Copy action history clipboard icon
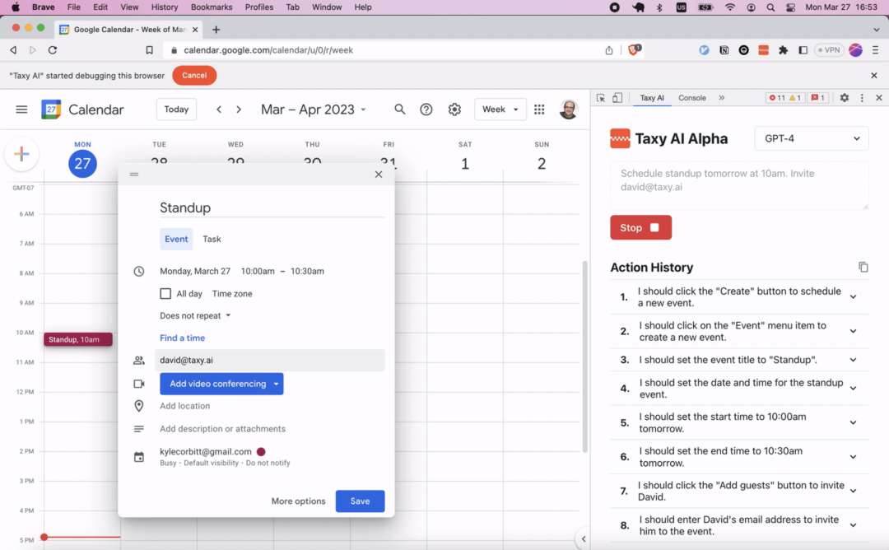The width and height of the screenshot is (889, 550). (x=863, y=267)
